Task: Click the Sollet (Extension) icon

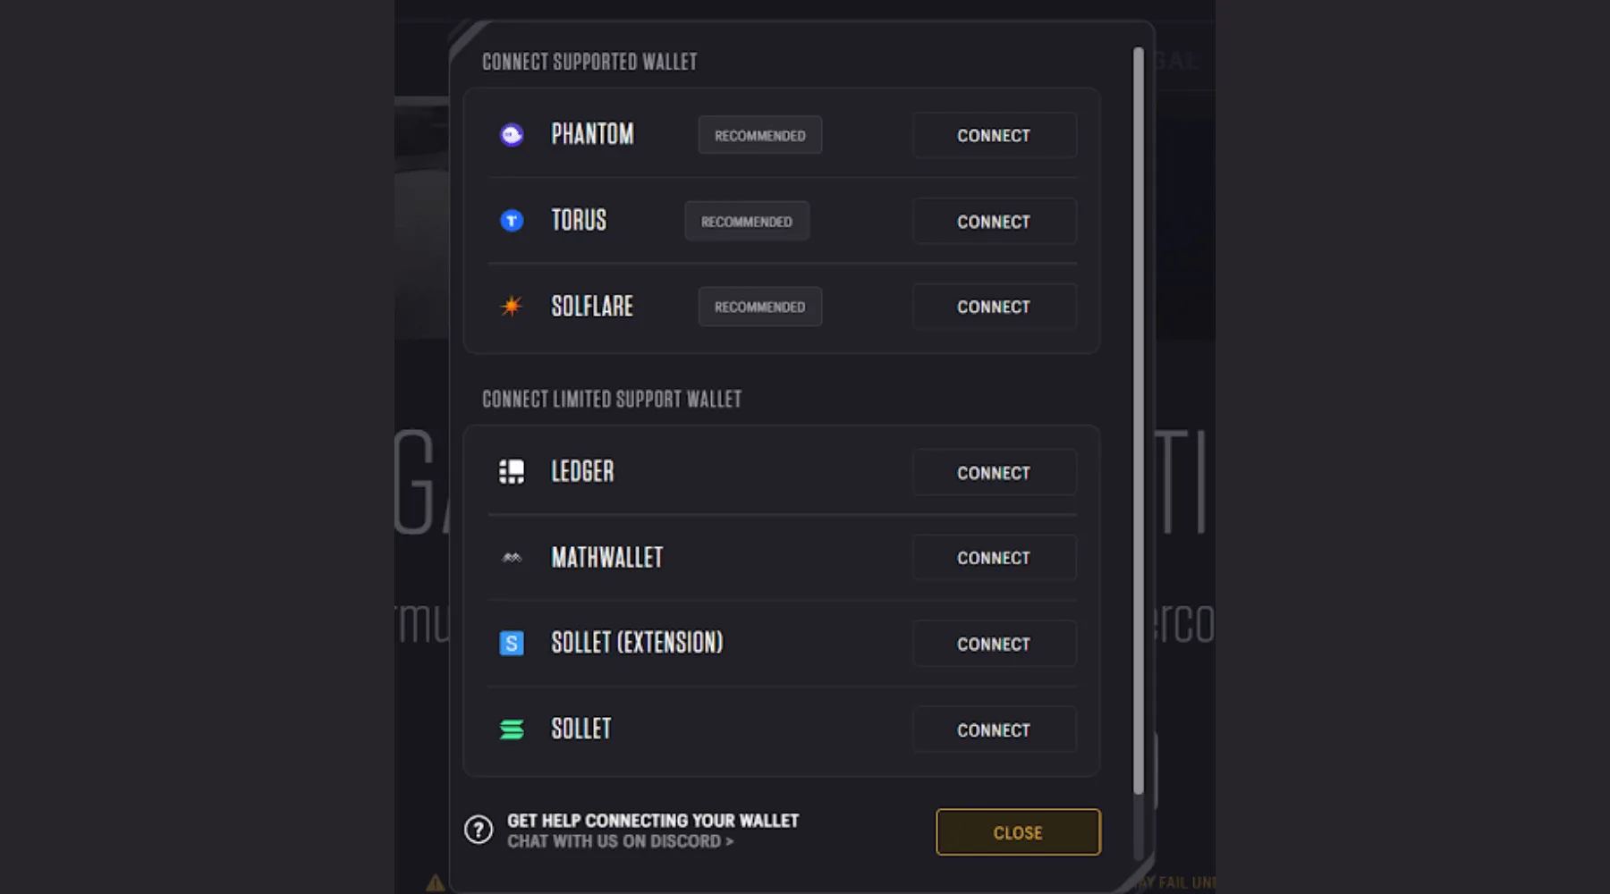Action: click(512, 644)
